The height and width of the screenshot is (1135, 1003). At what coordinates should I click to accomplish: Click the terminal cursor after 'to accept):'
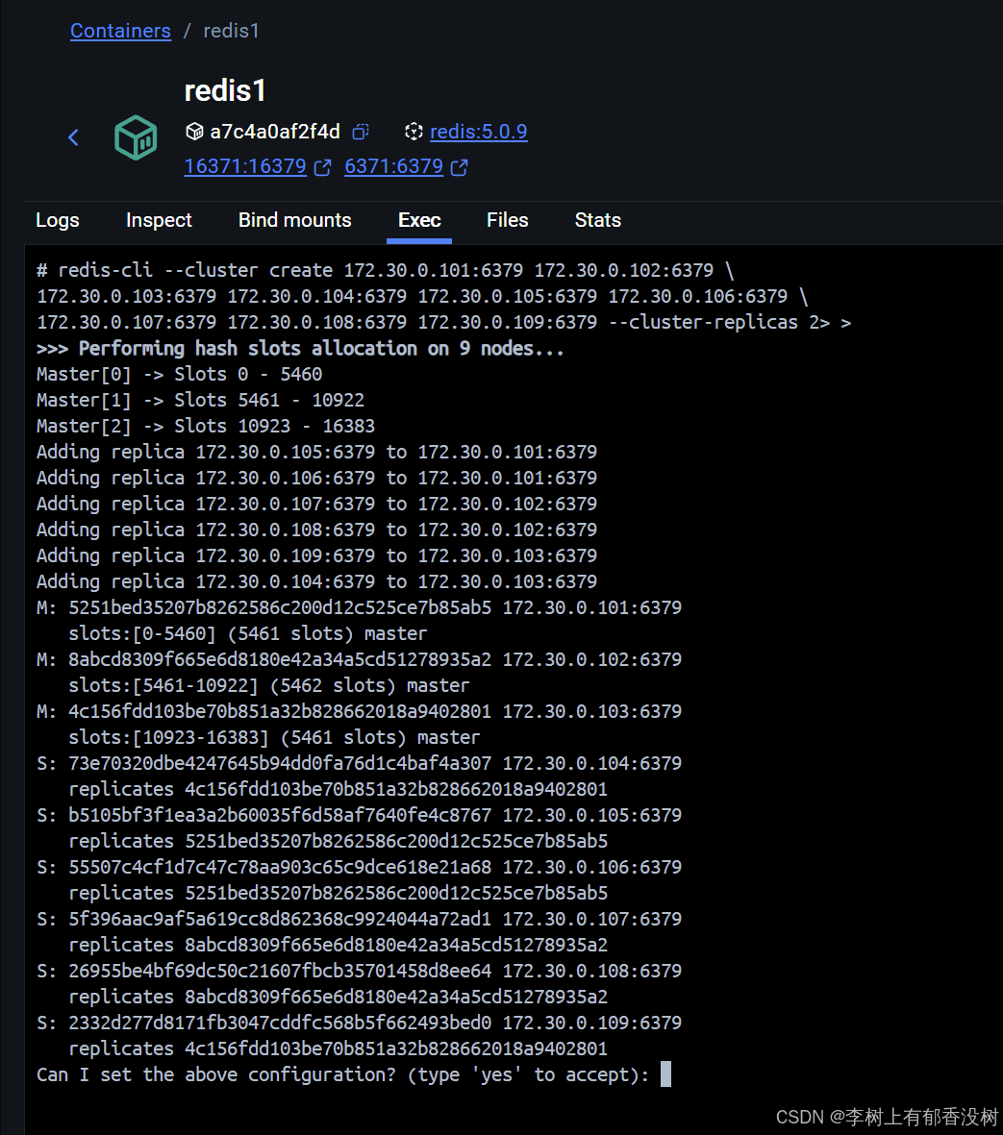(x=666, y=1074)
